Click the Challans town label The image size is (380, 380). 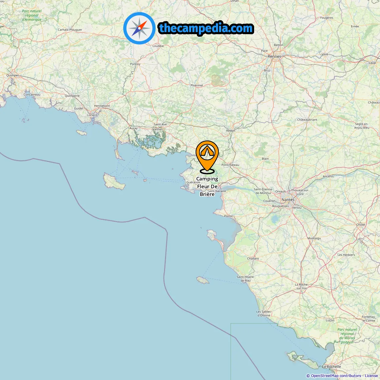pos(253,259)
